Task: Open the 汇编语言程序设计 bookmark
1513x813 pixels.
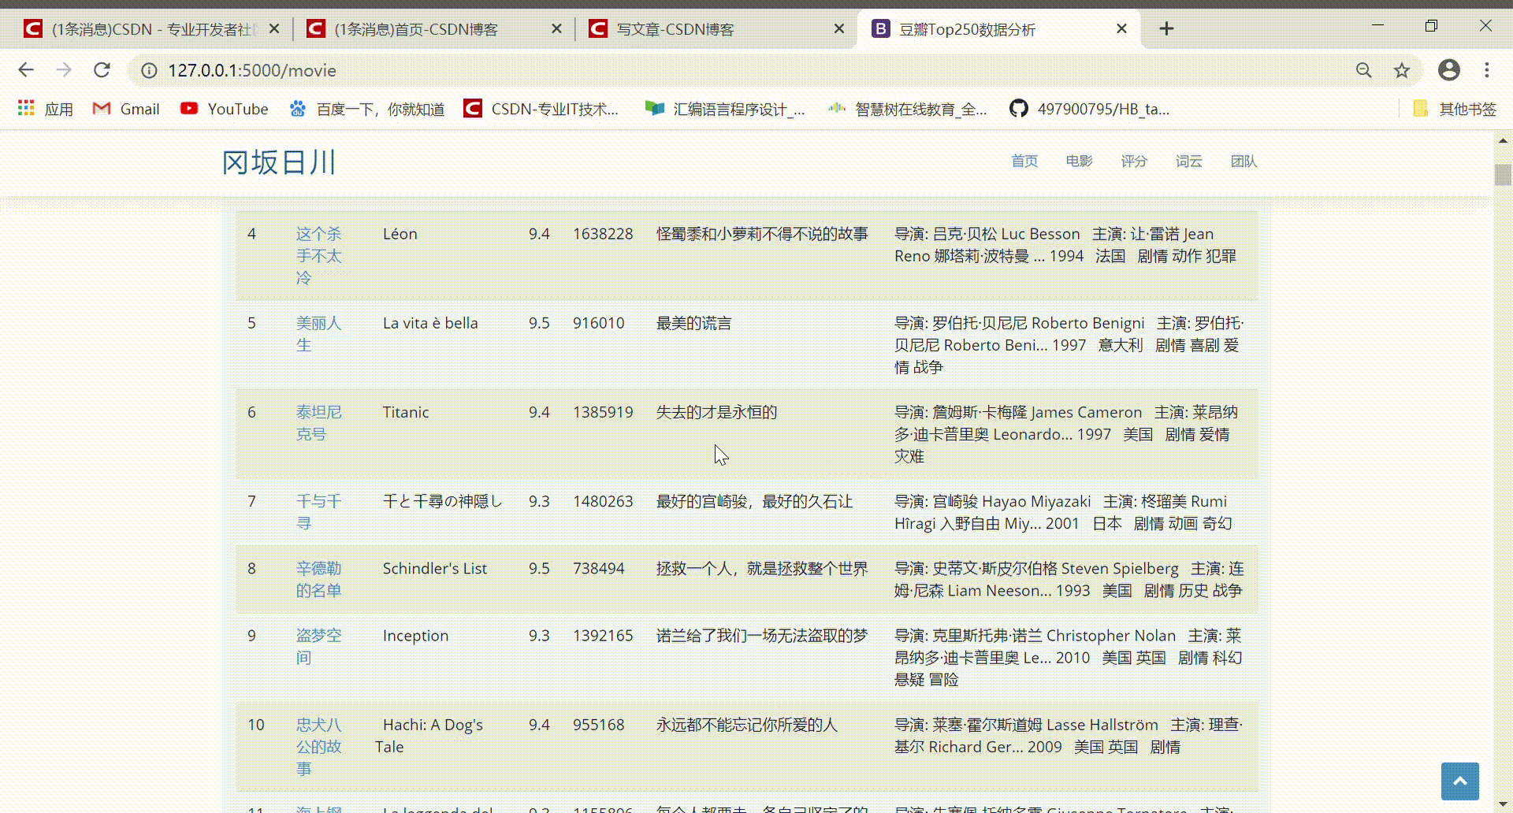Action: tap(725, 109)
